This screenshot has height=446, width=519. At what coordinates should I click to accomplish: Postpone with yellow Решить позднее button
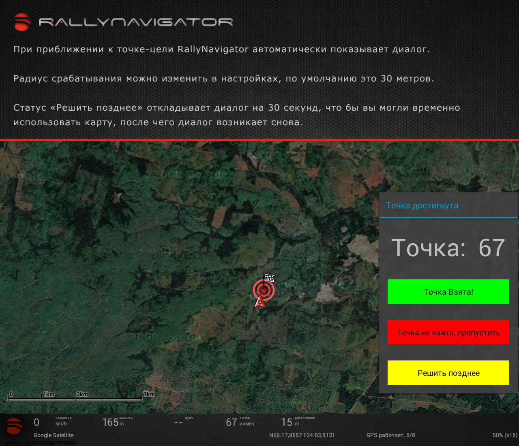[x=448, y=373]
